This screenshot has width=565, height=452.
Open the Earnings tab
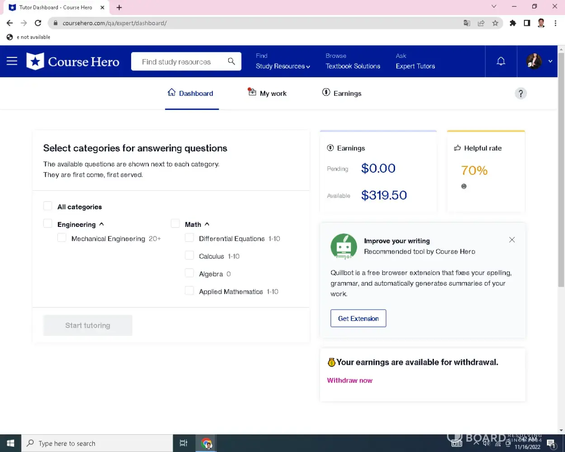(342, 93)
